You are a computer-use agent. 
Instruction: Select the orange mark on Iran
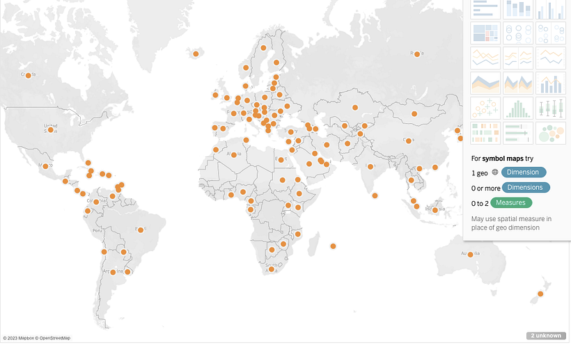click(x=327, y=145)
